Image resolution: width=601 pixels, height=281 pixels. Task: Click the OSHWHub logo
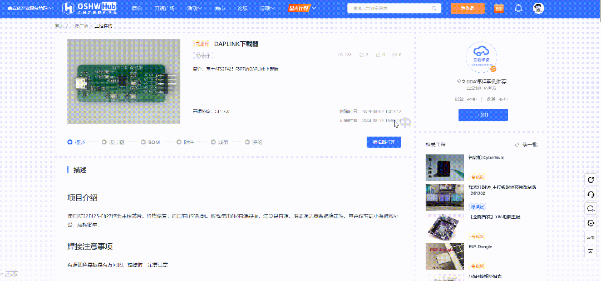[90, 8]
